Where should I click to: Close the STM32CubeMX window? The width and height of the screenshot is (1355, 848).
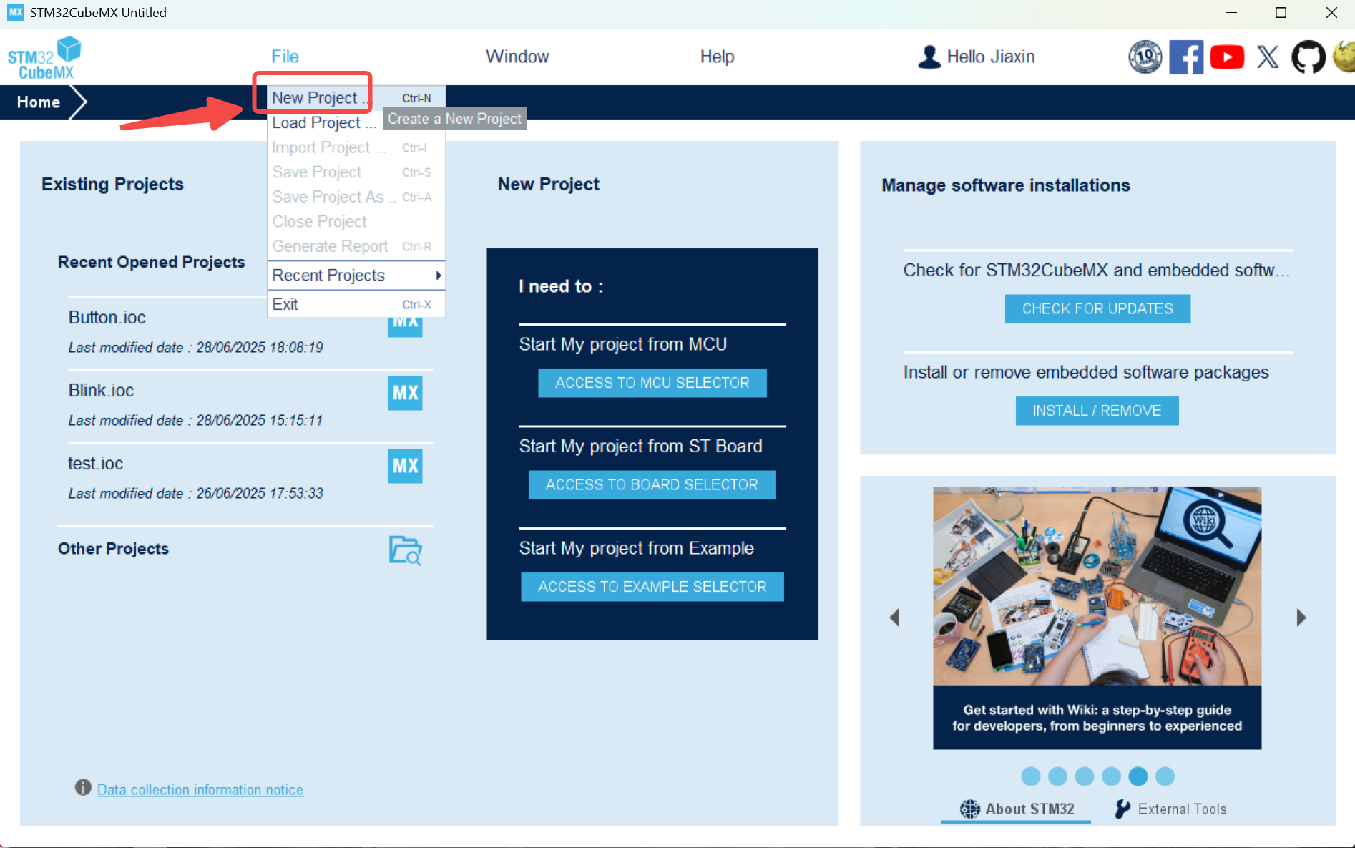coord(1331,12)
